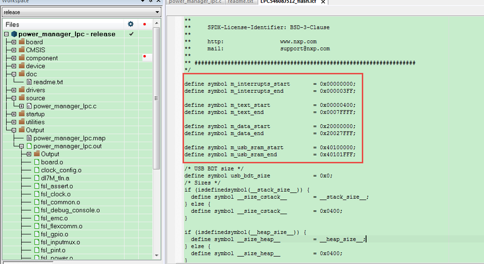Expand the nested Output folder under .out
The image size is (484, 264).
pos(29,154)
